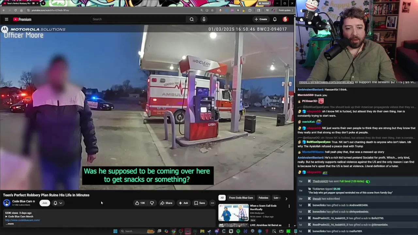
Task: Open Gemini in the browser title bar
Action: coord(264,3)
